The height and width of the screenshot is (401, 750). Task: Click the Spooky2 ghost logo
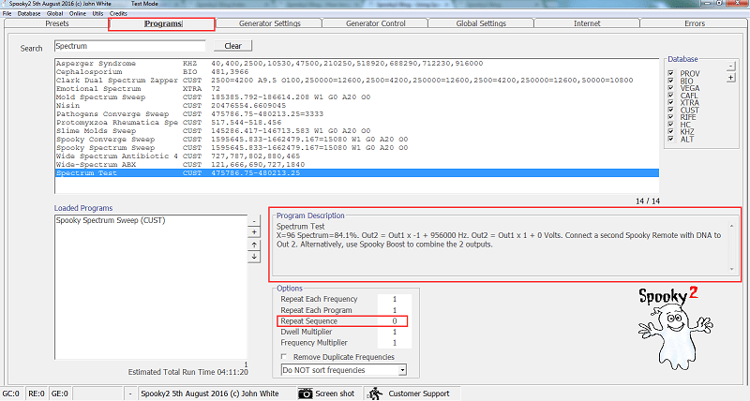point(675,328)
